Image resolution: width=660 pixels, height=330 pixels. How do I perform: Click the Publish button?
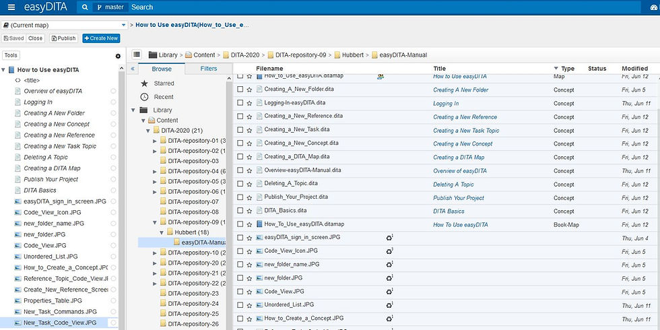(x=63, y=38)
